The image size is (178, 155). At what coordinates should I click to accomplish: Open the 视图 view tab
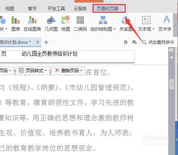click(10, 9)
